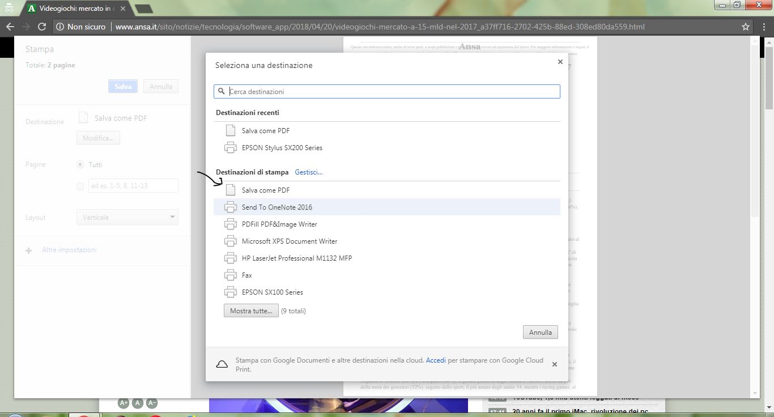Viewport: 774px width, 417px height.
Task: Click the Modifica... destination button
Action: tap(98, 138)
